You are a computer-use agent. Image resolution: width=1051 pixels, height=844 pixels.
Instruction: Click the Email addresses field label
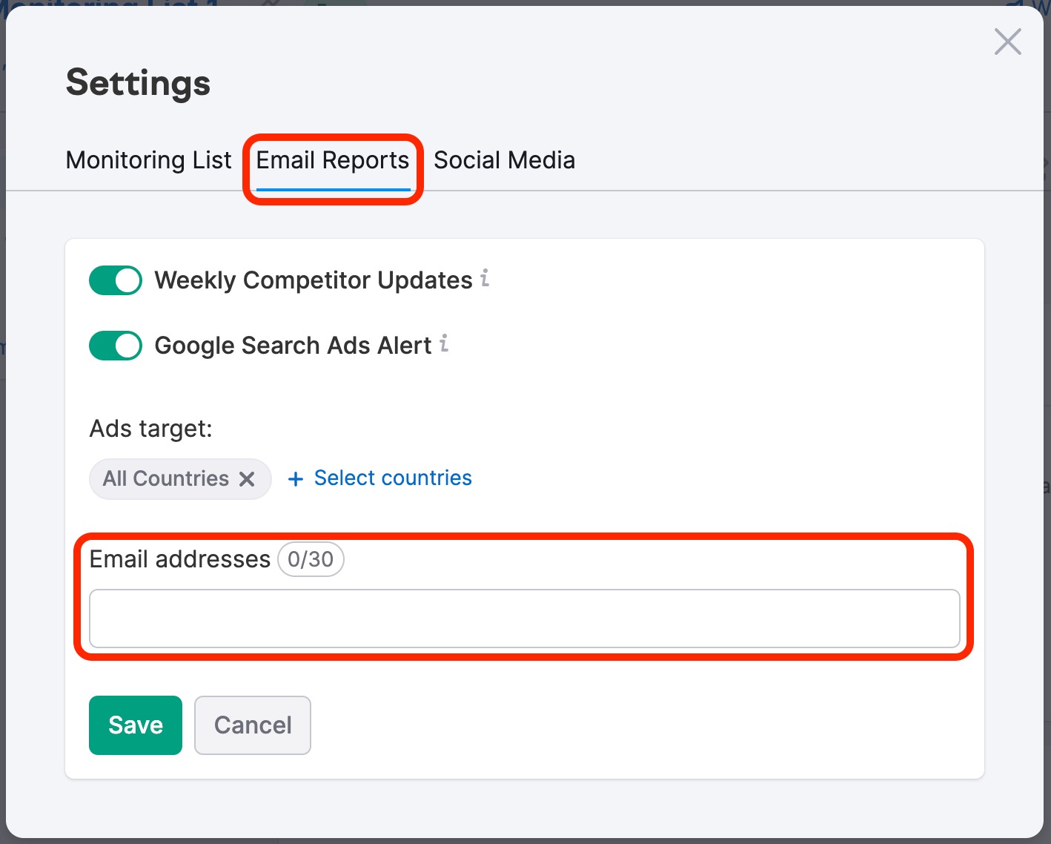point(179,559)
